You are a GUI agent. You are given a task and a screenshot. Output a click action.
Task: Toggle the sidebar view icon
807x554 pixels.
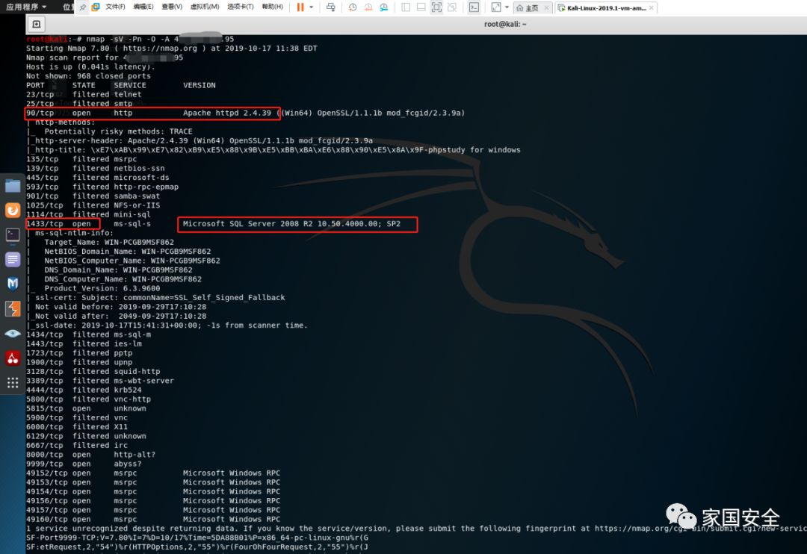click(x=406, y=7)
